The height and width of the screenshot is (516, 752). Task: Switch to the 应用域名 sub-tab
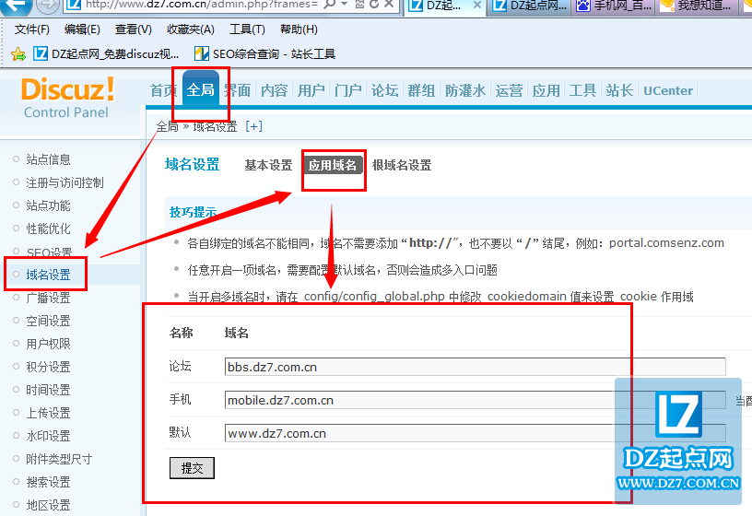[333, 165]
